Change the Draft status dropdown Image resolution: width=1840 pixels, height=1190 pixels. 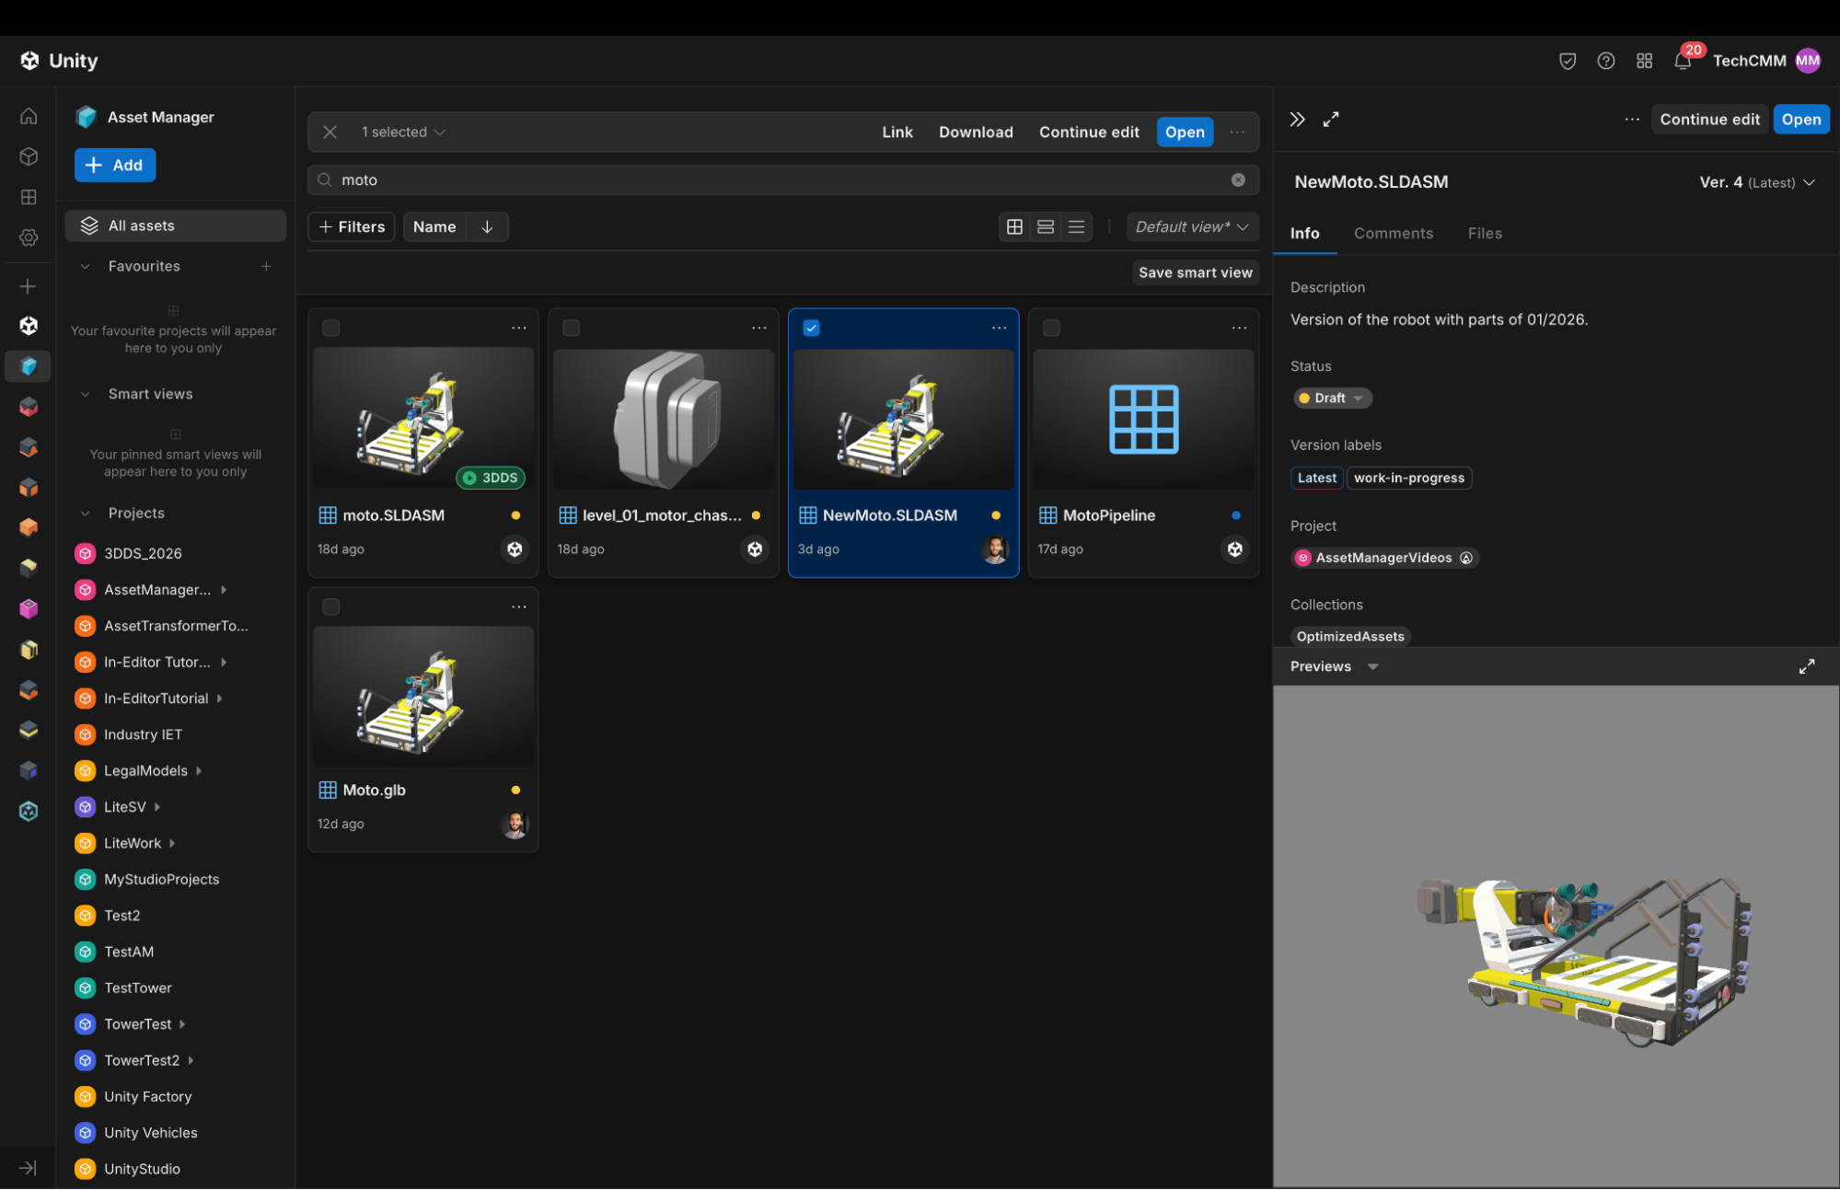pyautogui.click(x=1332, y=399)
